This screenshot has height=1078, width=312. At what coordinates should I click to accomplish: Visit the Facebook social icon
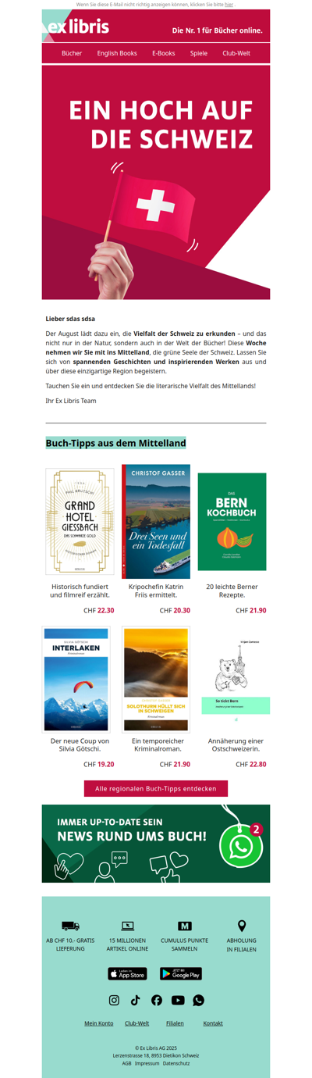point(157,1000)
